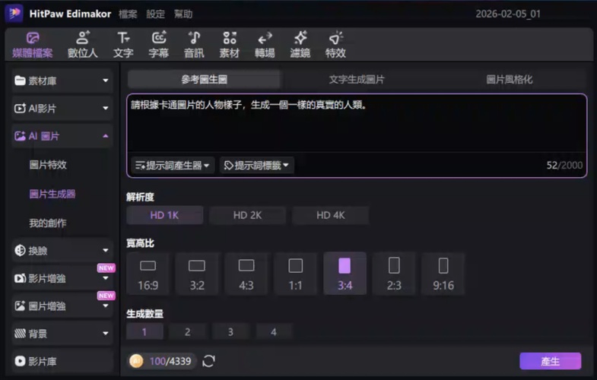The width and height of the screenshot is (597, 380).
Task: Choose the 4:3 aspect ratio
Action: 246,274
